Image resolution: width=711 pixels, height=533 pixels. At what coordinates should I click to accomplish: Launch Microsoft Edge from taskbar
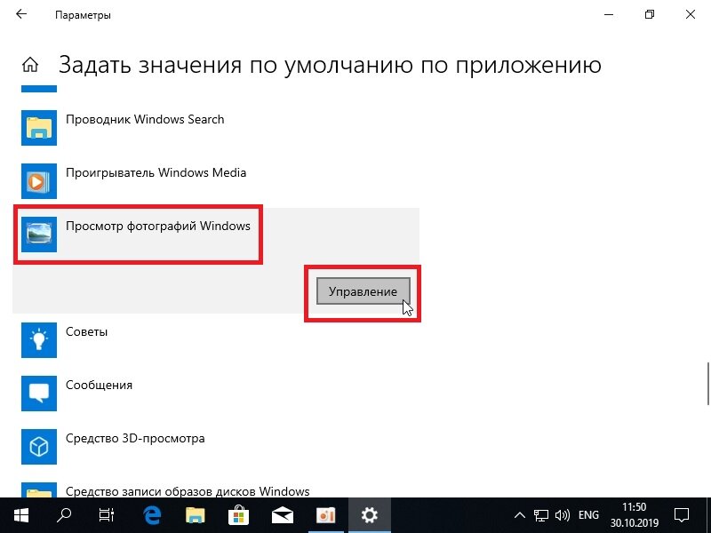tap(152, 515)
